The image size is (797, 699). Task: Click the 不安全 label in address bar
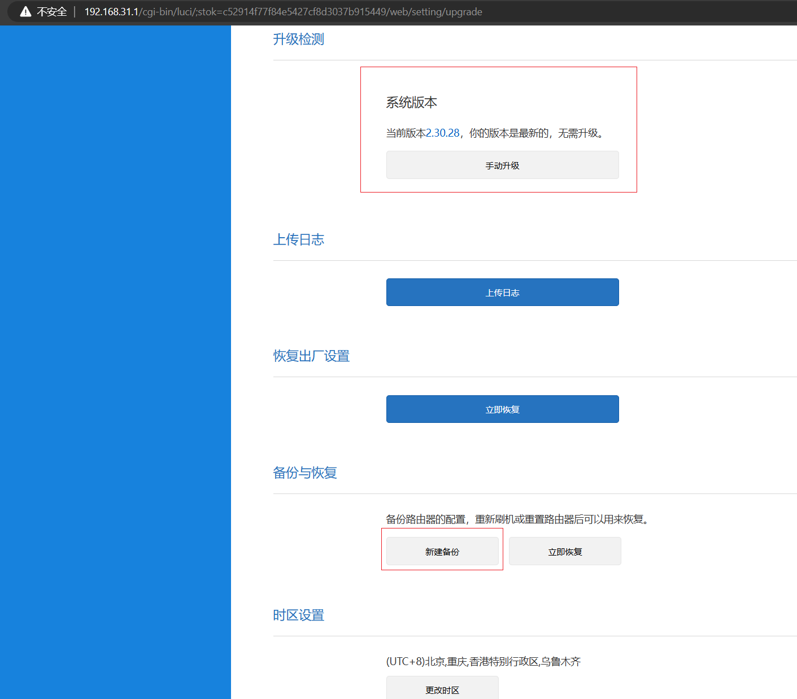(x=52, y=12)
